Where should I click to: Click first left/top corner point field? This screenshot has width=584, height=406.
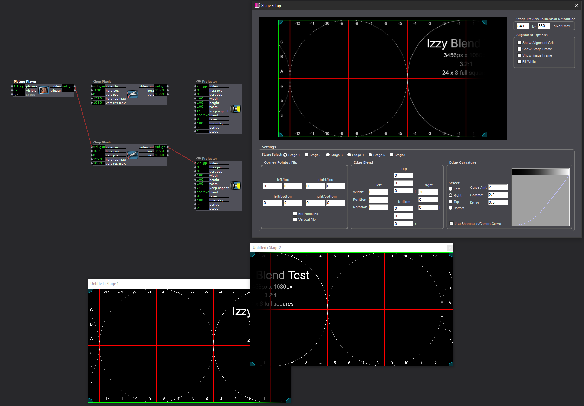[x=272, y=186]
